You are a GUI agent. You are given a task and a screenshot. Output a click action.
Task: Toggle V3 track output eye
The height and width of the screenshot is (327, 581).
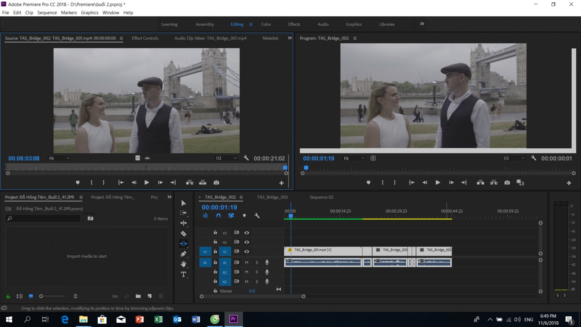click(x=247, y=233)
